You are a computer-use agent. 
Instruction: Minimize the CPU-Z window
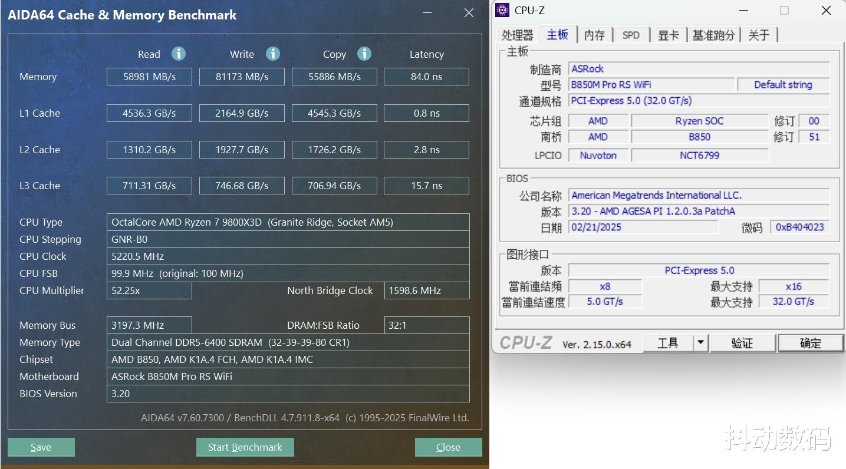tap(744, 11)
